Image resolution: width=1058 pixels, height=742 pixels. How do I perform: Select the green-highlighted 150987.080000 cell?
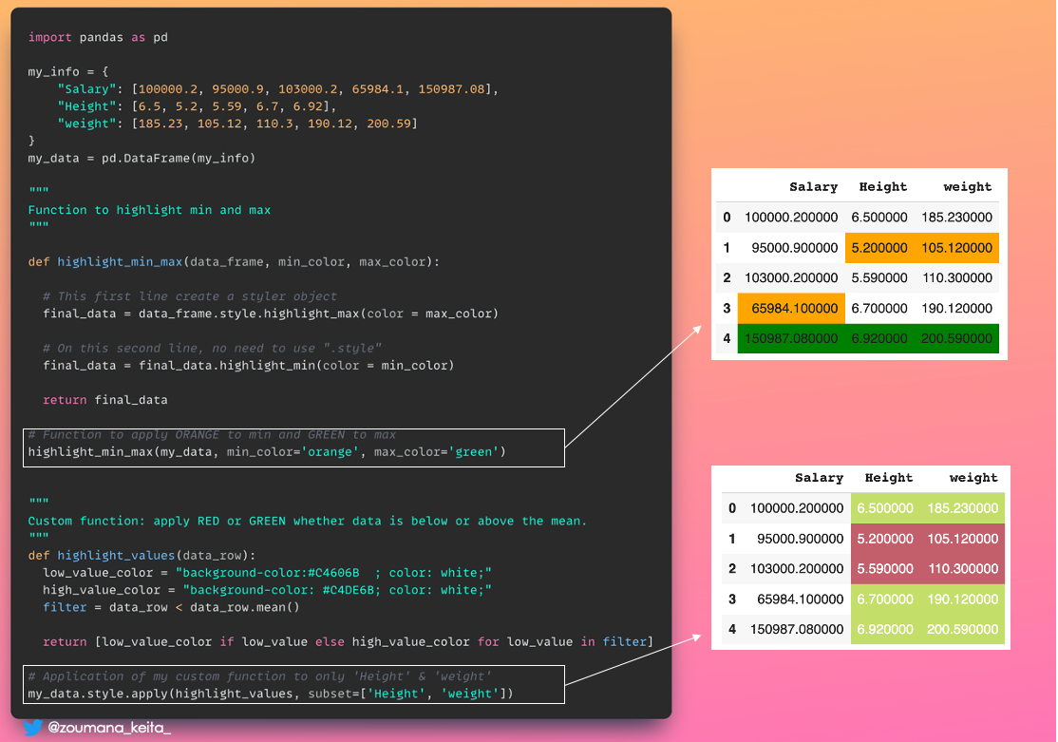click(791, 339)
